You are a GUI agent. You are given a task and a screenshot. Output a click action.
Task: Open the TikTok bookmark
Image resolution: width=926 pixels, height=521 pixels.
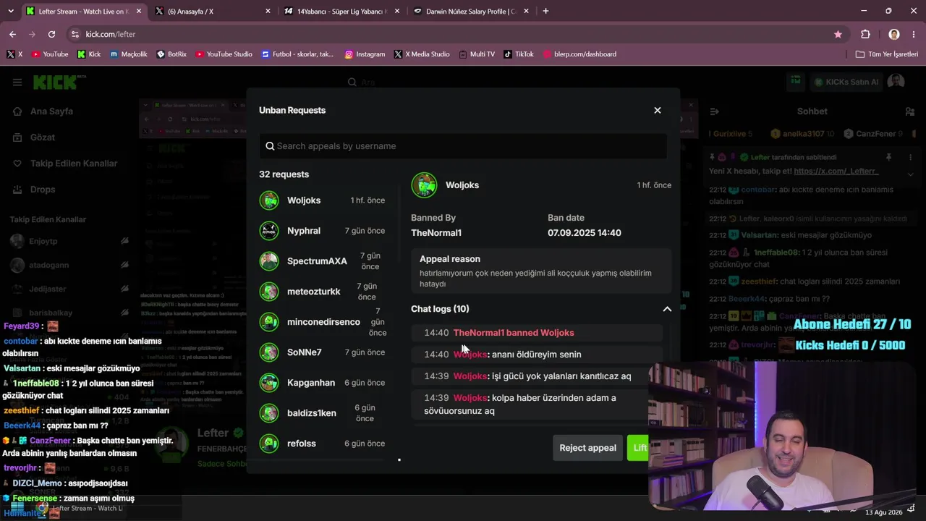(x=519, y=54)
